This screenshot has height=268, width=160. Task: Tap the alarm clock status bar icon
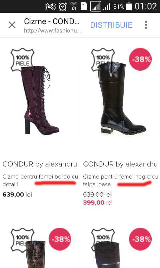pyautogui.click(x=63, y=6)
